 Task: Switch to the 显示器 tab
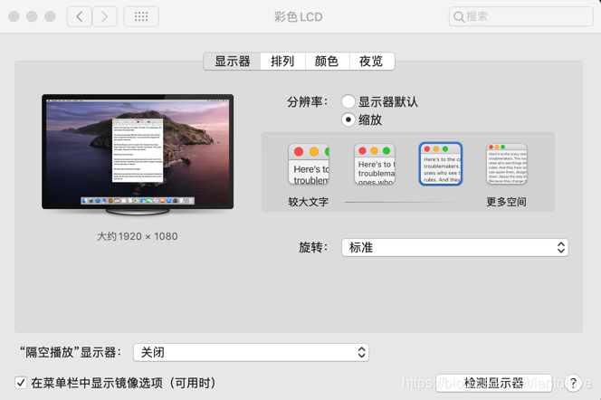pyautogui.click(x=232, y=62)
